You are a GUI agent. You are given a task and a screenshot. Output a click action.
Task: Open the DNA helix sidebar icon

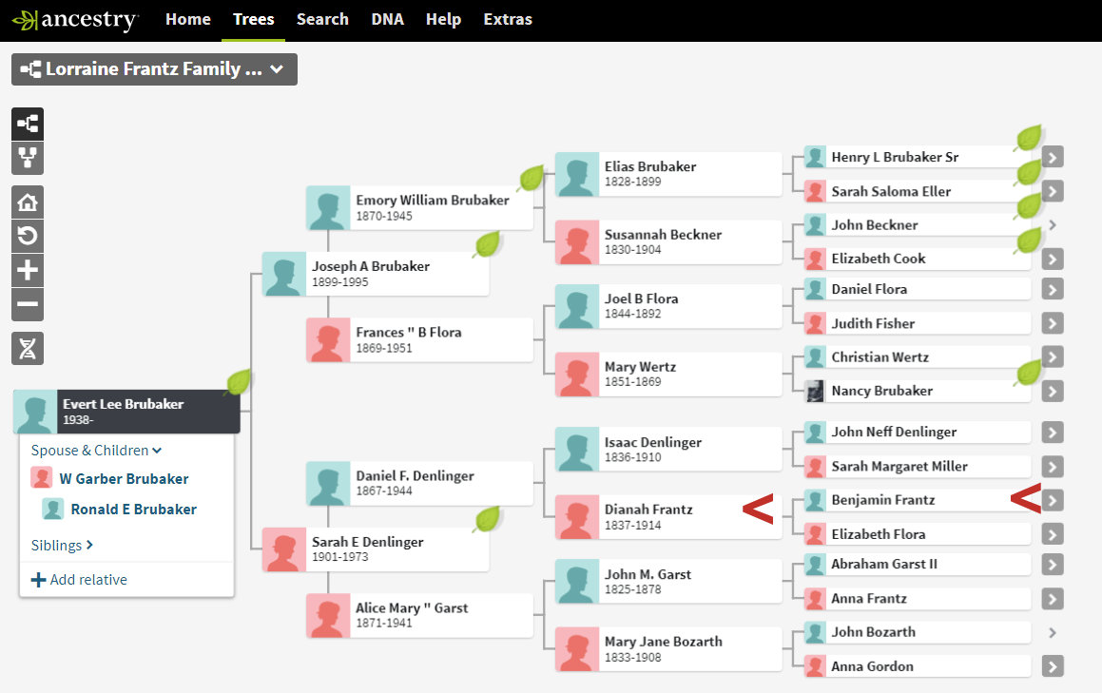coord(28,349)
